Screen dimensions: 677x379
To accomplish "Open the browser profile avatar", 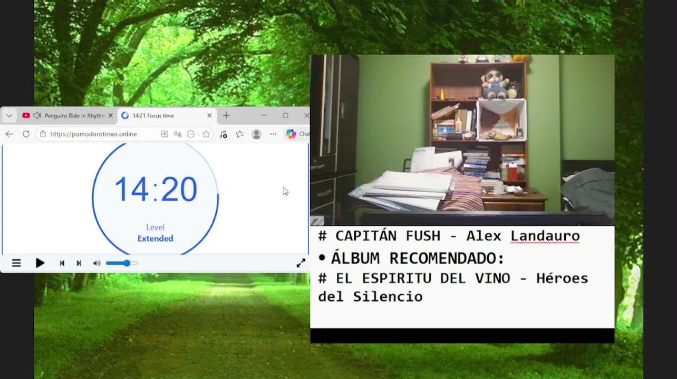I will (x=257, y=134).
